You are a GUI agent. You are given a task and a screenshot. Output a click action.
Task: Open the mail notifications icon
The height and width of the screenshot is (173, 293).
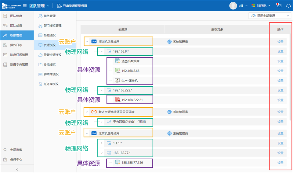[279, 5]
